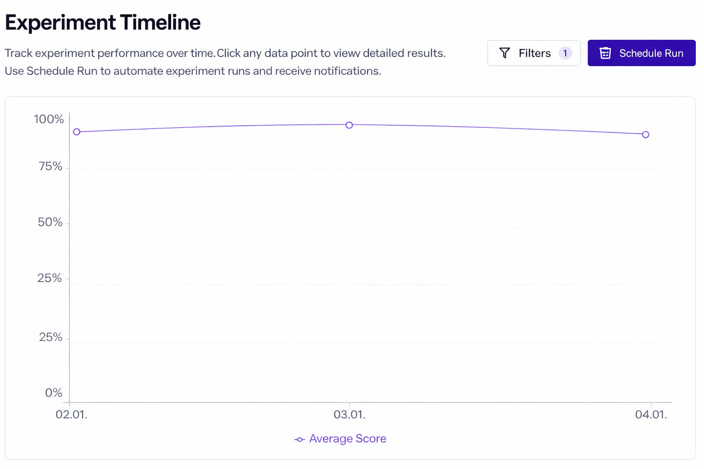Open the Schedule Run options

point(641,53)
